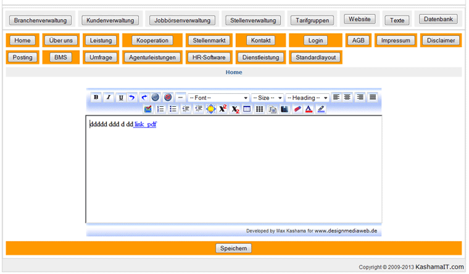Viewport: 469px width, 274px height.
Task: Undo the last editor action
Action: pyautogui.click(x=132, y=98)
